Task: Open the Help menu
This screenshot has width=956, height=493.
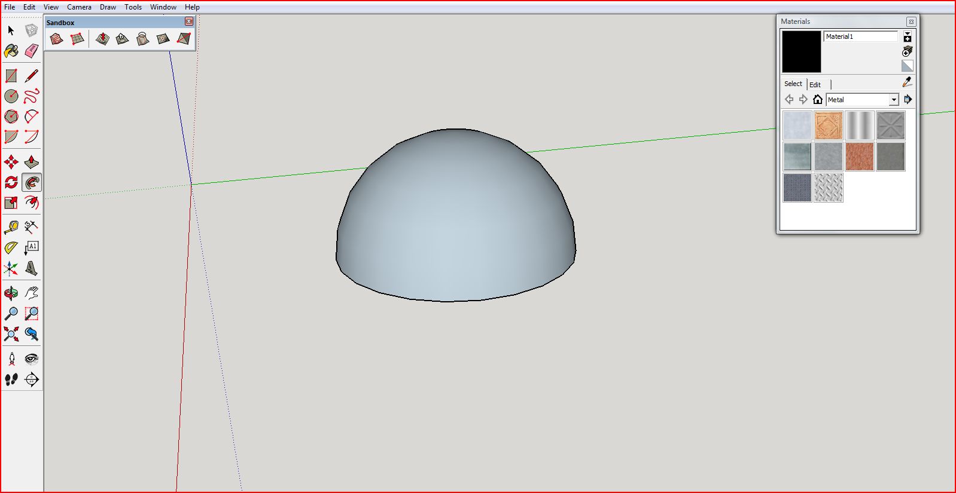Action: click(192, 7)
